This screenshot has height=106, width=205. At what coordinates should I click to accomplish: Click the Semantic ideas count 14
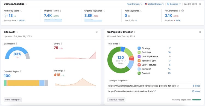[169, 69]
